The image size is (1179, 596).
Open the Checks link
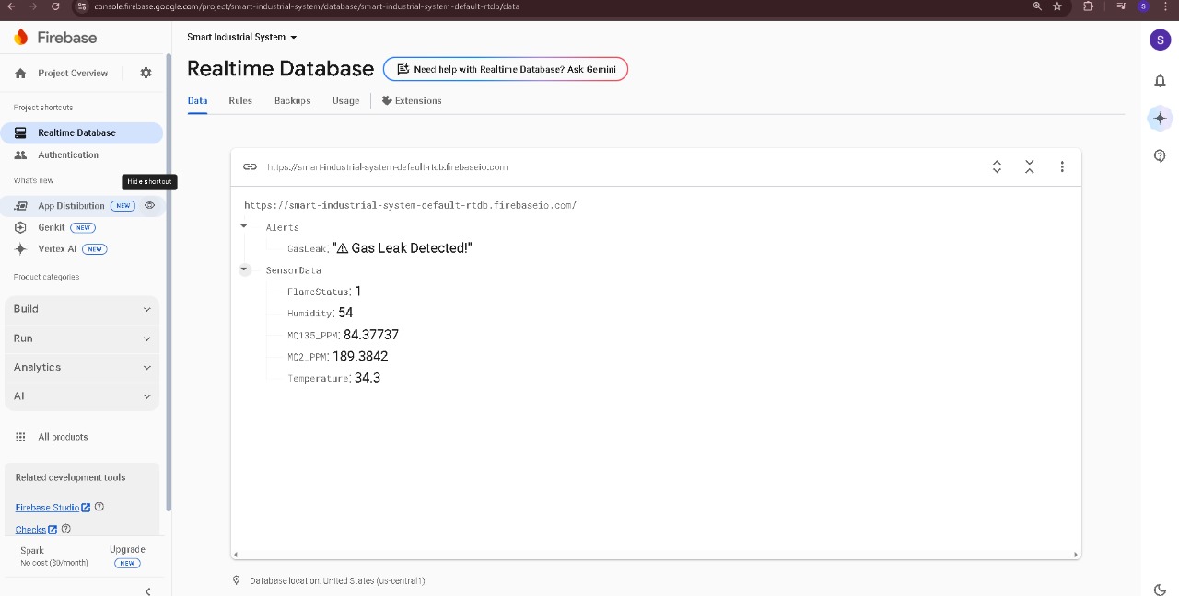tap(36, 529)
